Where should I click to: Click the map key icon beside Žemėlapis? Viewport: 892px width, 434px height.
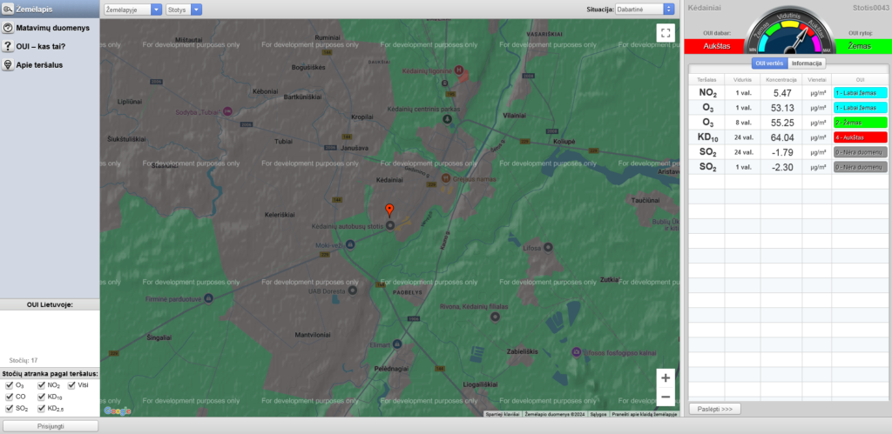coord(8,9)
